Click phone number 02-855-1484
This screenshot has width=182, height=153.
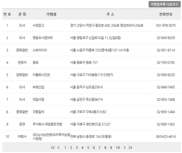point(166,112)
